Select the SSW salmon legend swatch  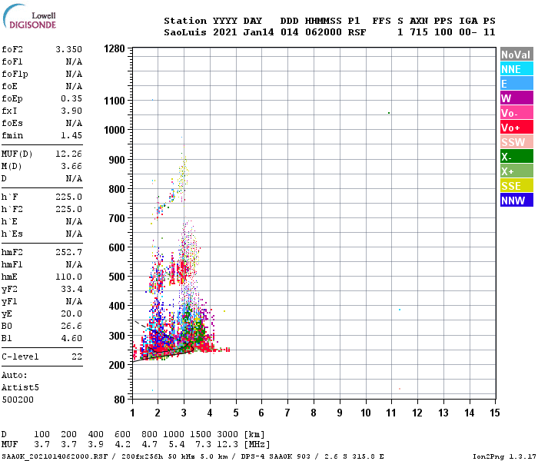coord(516,142)
